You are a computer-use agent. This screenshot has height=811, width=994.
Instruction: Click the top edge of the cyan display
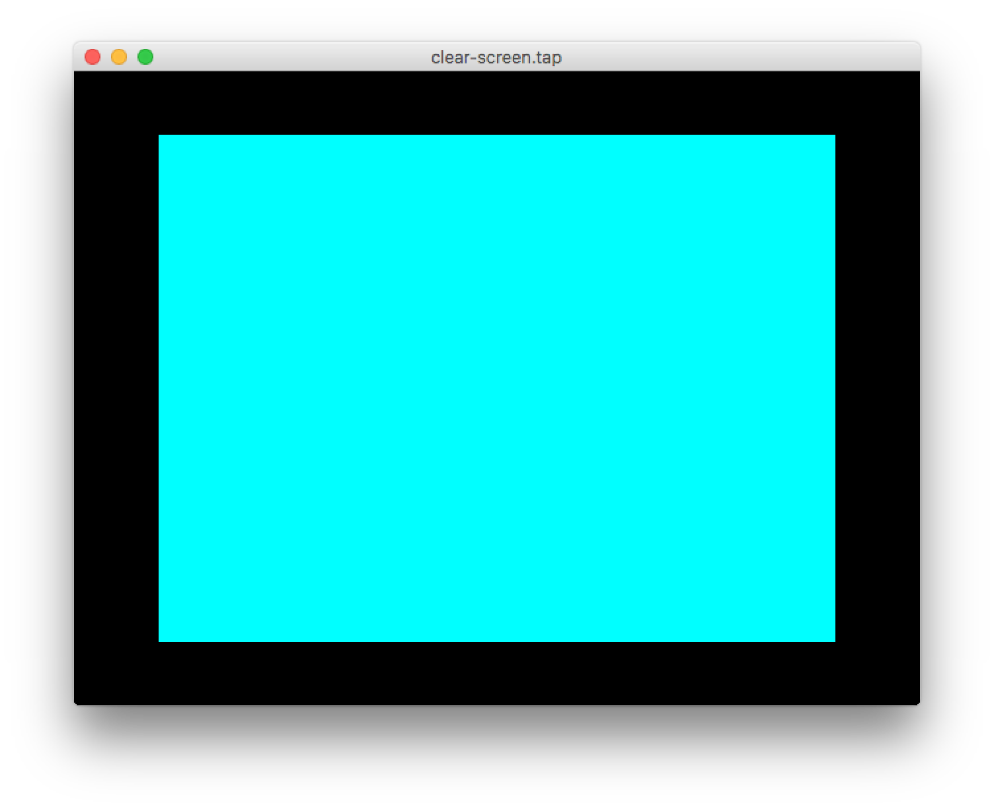[x=497, y=137]
